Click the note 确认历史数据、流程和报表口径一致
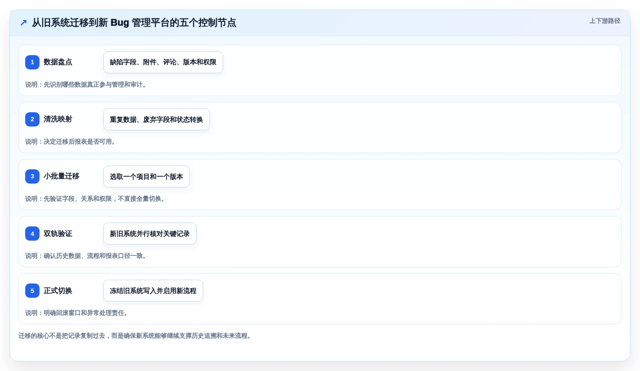640x371 pixels. (86, 256)
